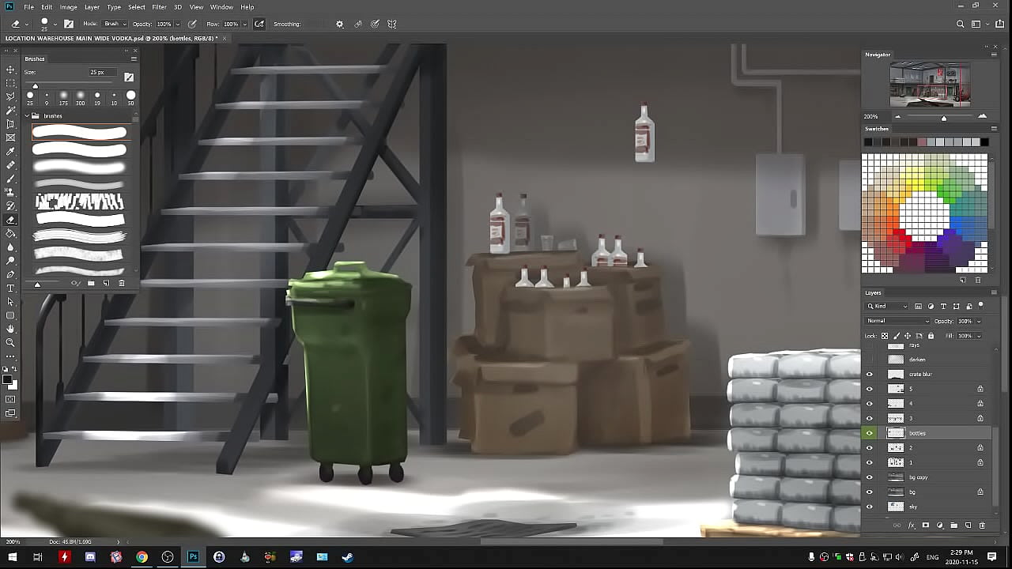This screenshot has width=1012, height=569.
Task: Select the Move tool
Action: (10, 70)
